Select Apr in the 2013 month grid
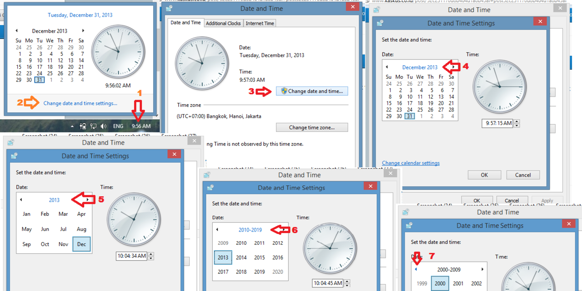The height and width of the screenshot is (291, 582). pos(81,214)
